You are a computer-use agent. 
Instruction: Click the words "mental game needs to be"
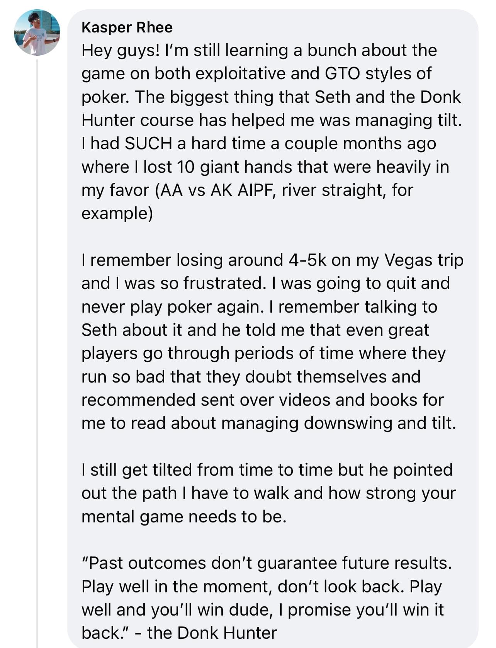click(183, 517)
